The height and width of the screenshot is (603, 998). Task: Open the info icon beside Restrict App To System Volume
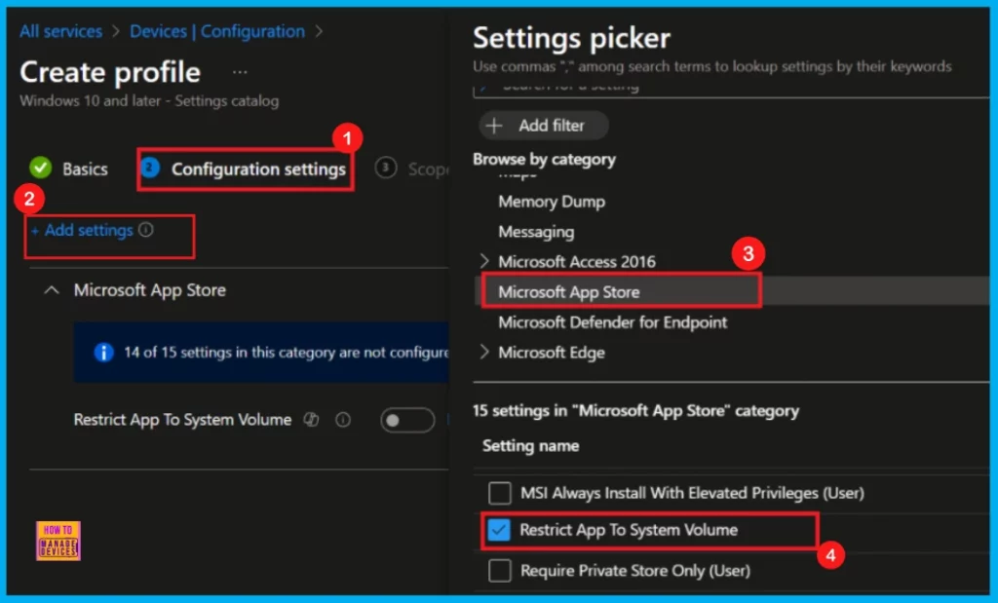343,420
